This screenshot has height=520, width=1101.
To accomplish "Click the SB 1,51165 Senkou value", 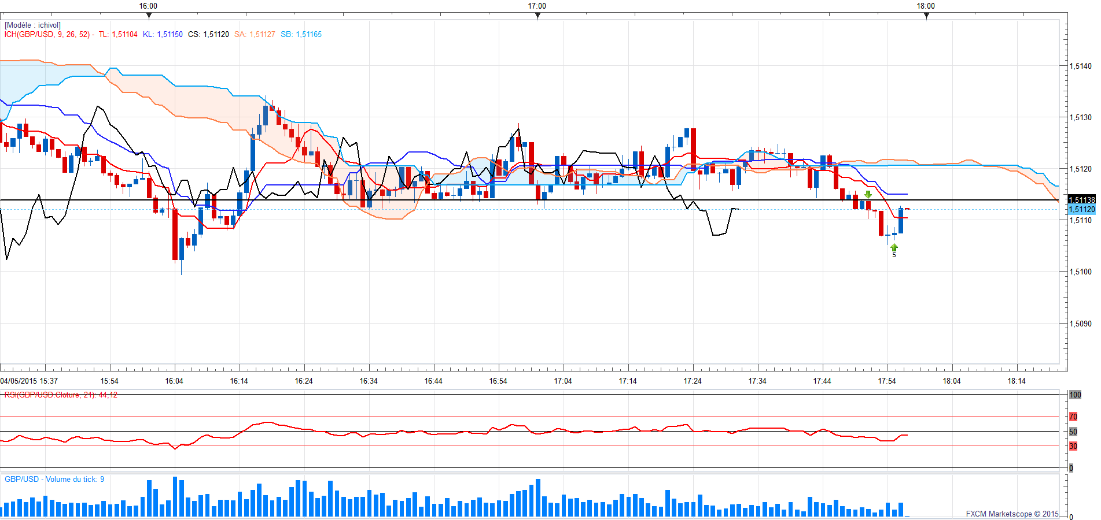I will pos(301,34).
